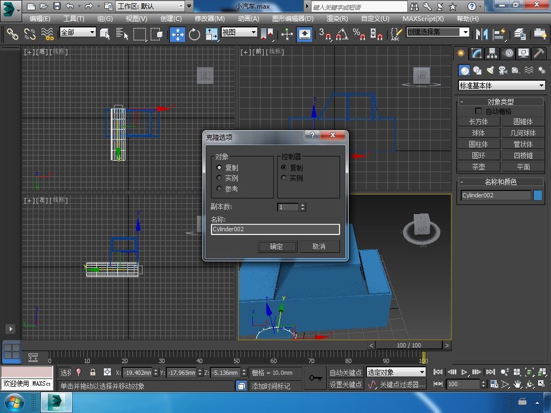
Task: Select the Move tool in the main toolbar
Action: click(x=178, y=34)
